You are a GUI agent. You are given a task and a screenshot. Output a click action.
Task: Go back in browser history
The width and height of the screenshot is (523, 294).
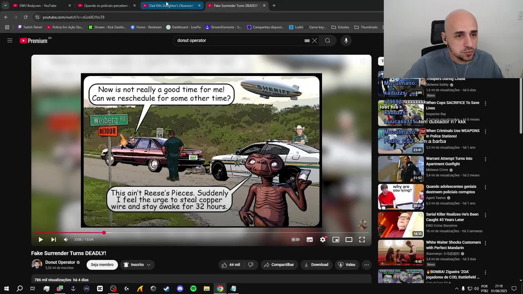(6, 17)
